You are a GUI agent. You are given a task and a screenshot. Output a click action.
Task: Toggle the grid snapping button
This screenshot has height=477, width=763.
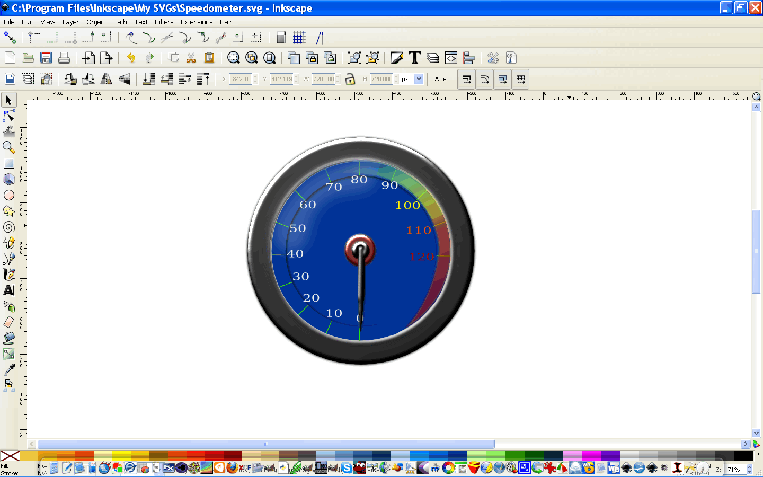(x=299, y=38)
